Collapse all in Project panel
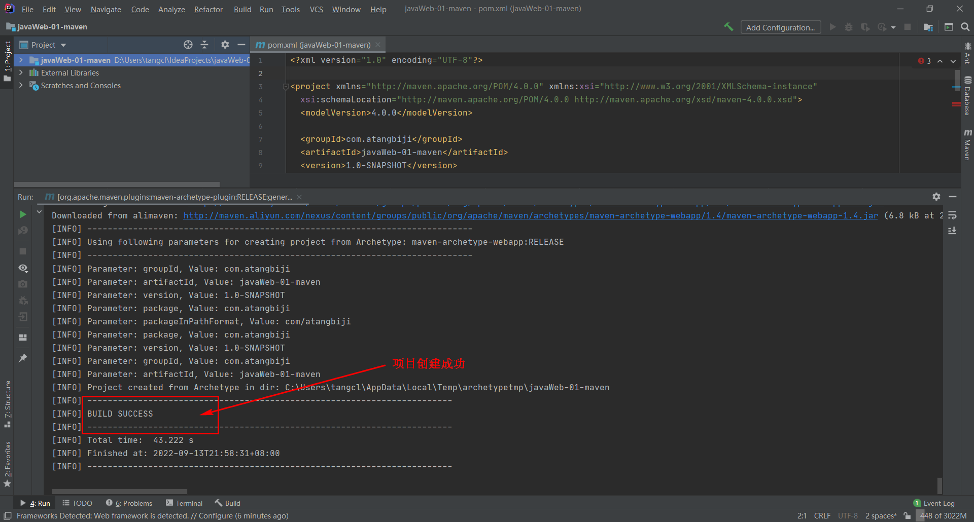974x522 pixels. pyautogui.click(x=204, y=45)
